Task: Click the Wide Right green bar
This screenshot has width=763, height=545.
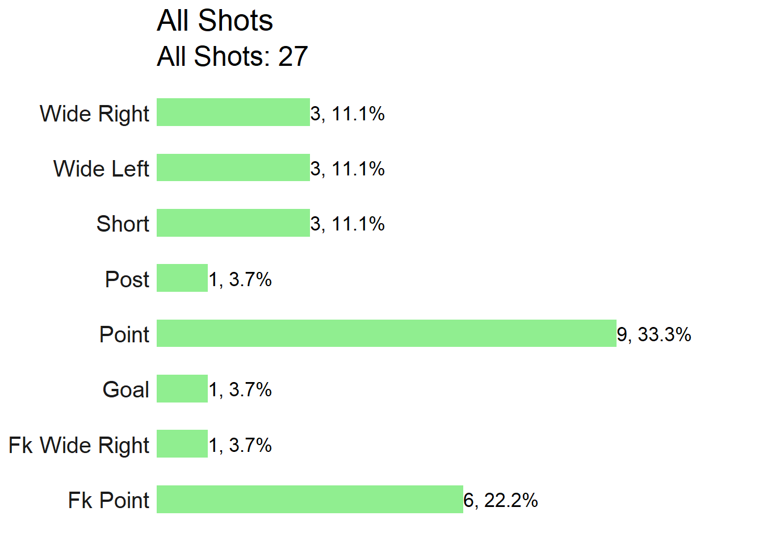Action: pyautogui.click(x=233, y=112)
